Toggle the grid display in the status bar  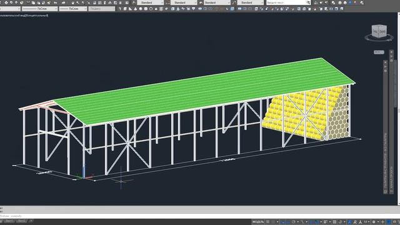coord(267,222)
